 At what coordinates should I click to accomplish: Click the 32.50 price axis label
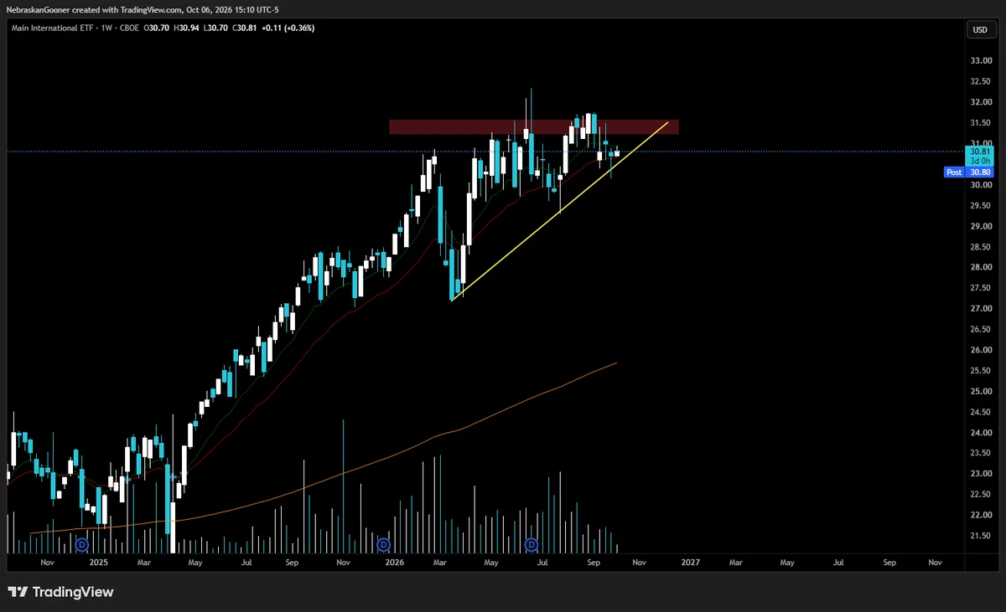pyautogui.click(x=980, y=82)
